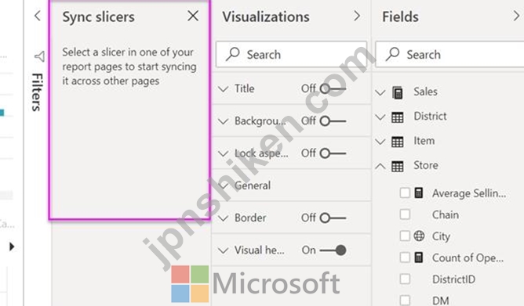Click the Item table icon
524x306 pixels.
[398, 142]
